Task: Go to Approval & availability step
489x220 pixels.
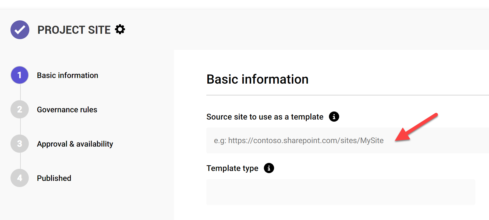Action: 75,144
